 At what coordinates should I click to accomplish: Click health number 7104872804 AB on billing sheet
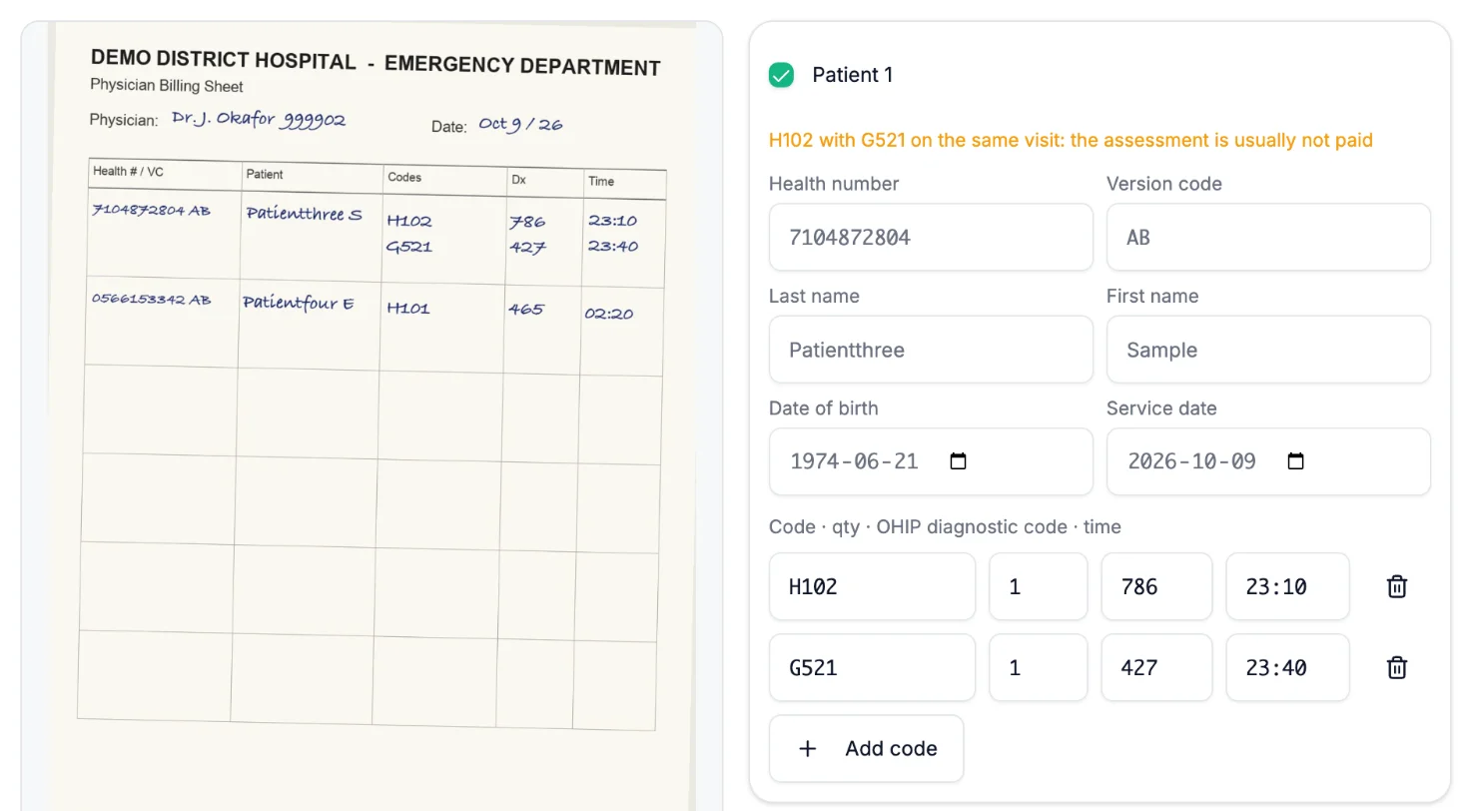click(151, 211)
